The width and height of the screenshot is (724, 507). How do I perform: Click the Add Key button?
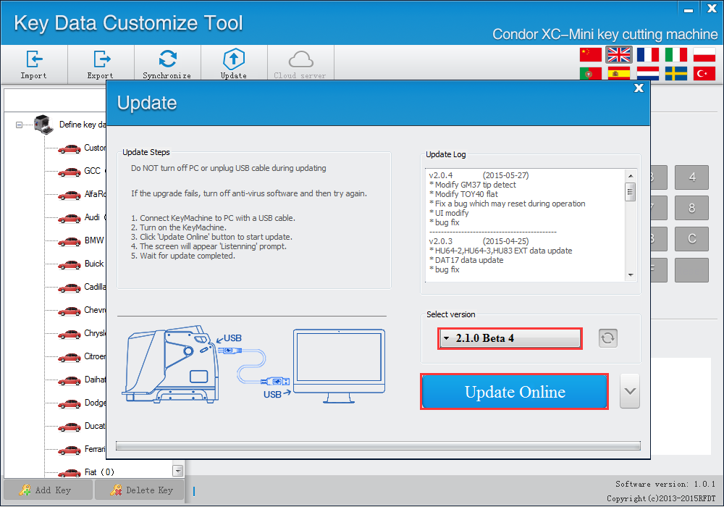tap(48, 490)
